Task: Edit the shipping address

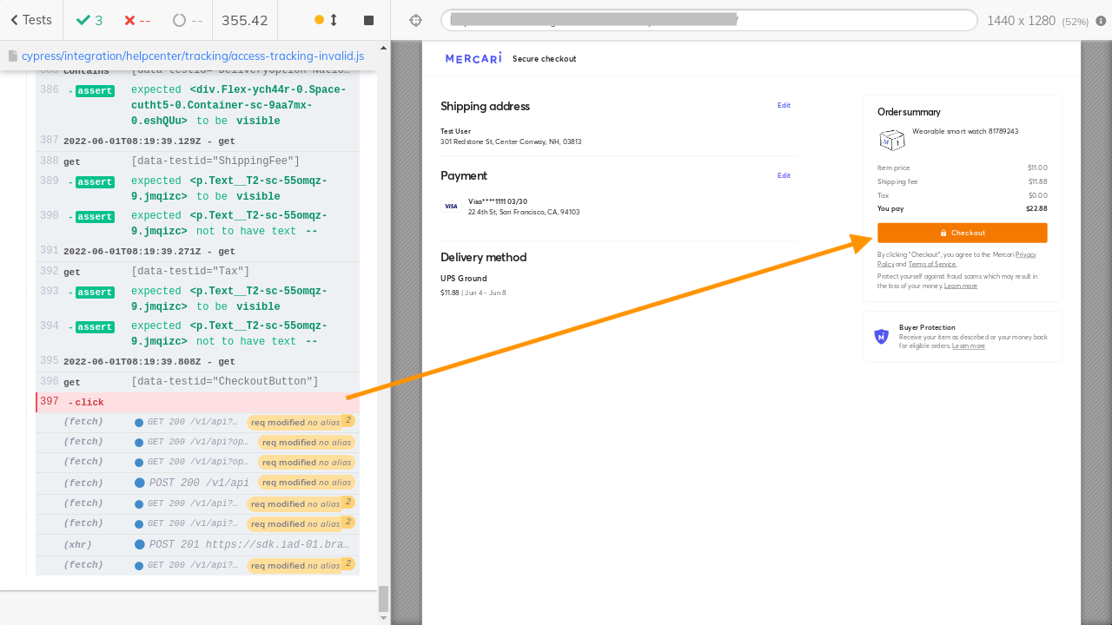Action: click(784, 105)
